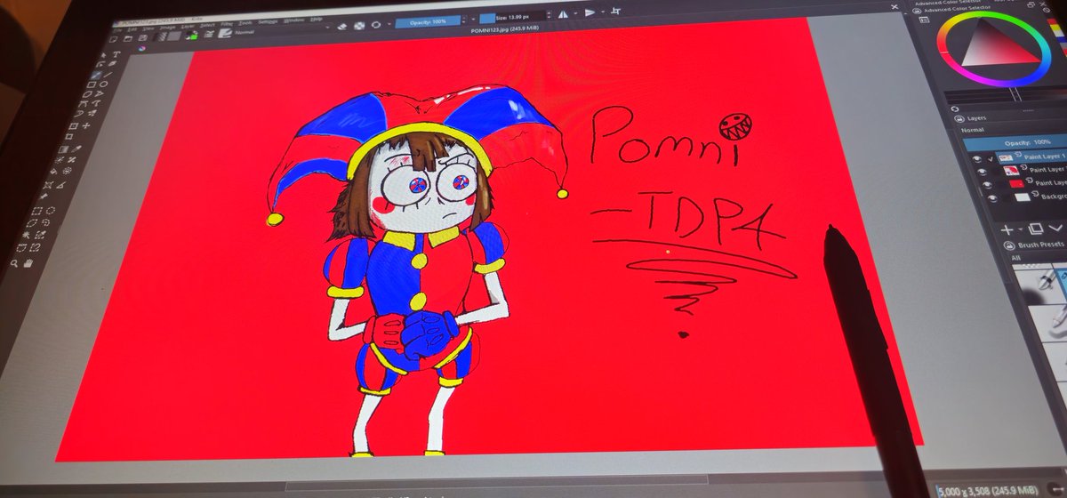Select the Color Sampler eyedropper tool
The image size is (1067, 498).
point(76,149)
